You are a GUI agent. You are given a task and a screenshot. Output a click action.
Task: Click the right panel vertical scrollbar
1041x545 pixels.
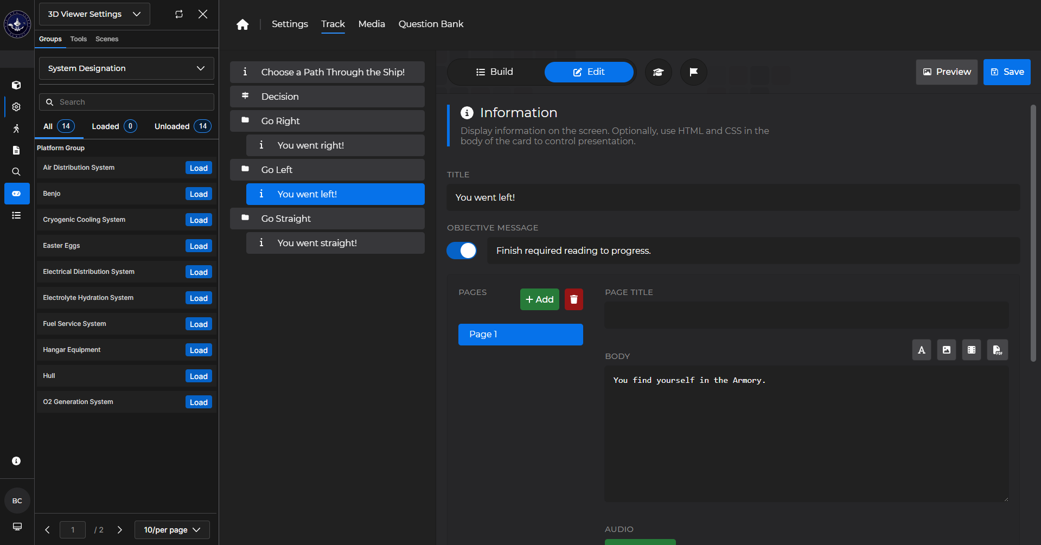pyautogui.click(x=1033, y=233)
